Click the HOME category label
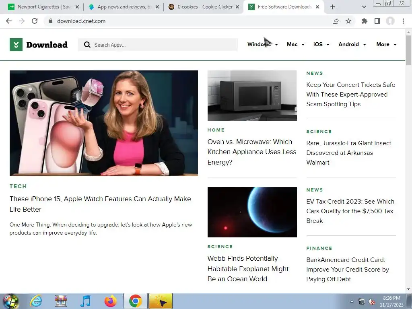 pyautogui.click(x=216, y=130)
